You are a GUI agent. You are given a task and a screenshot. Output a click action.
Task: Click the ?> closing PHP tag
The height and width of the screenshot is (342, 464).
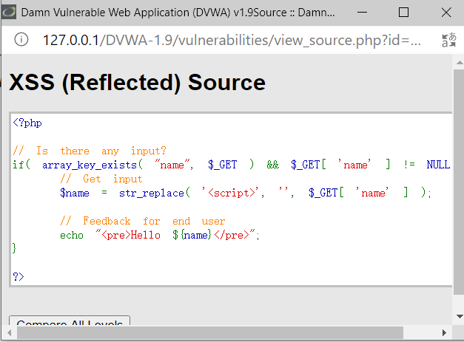click(19, 276)
